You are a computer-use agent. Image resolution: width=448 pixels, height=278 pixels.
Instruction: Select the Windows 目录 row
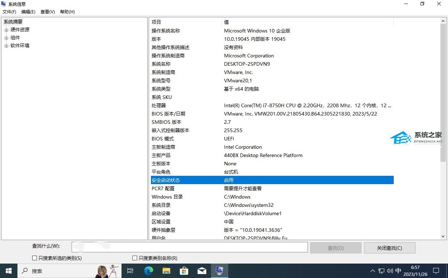pos(272,197)
